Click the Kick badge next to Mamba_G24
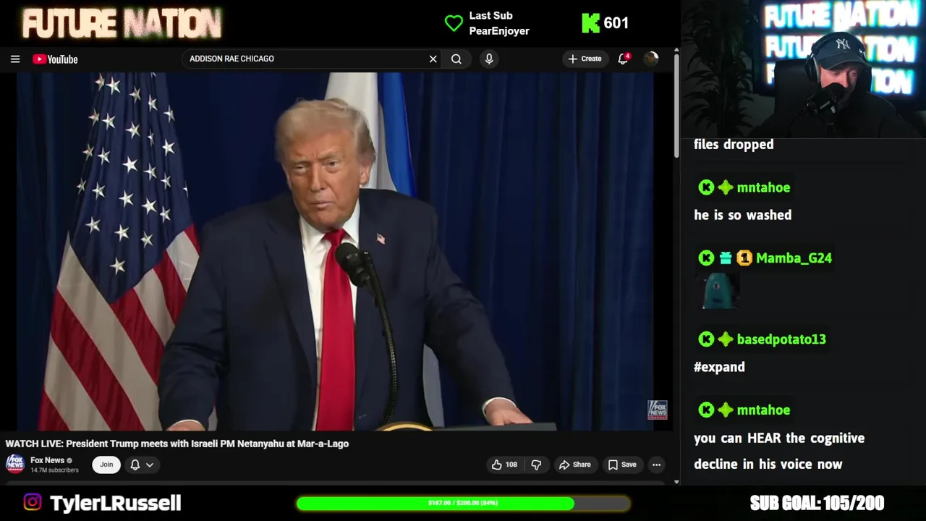 706,258
